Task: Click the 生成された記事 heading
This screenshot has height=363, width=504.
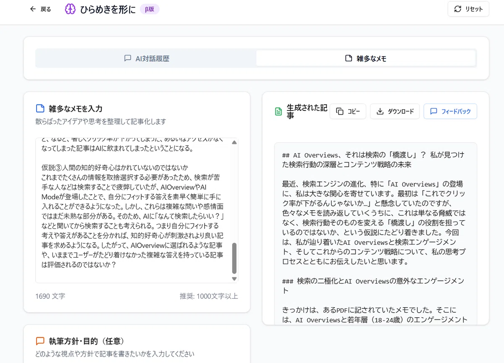Action: (x=307, y=111)
